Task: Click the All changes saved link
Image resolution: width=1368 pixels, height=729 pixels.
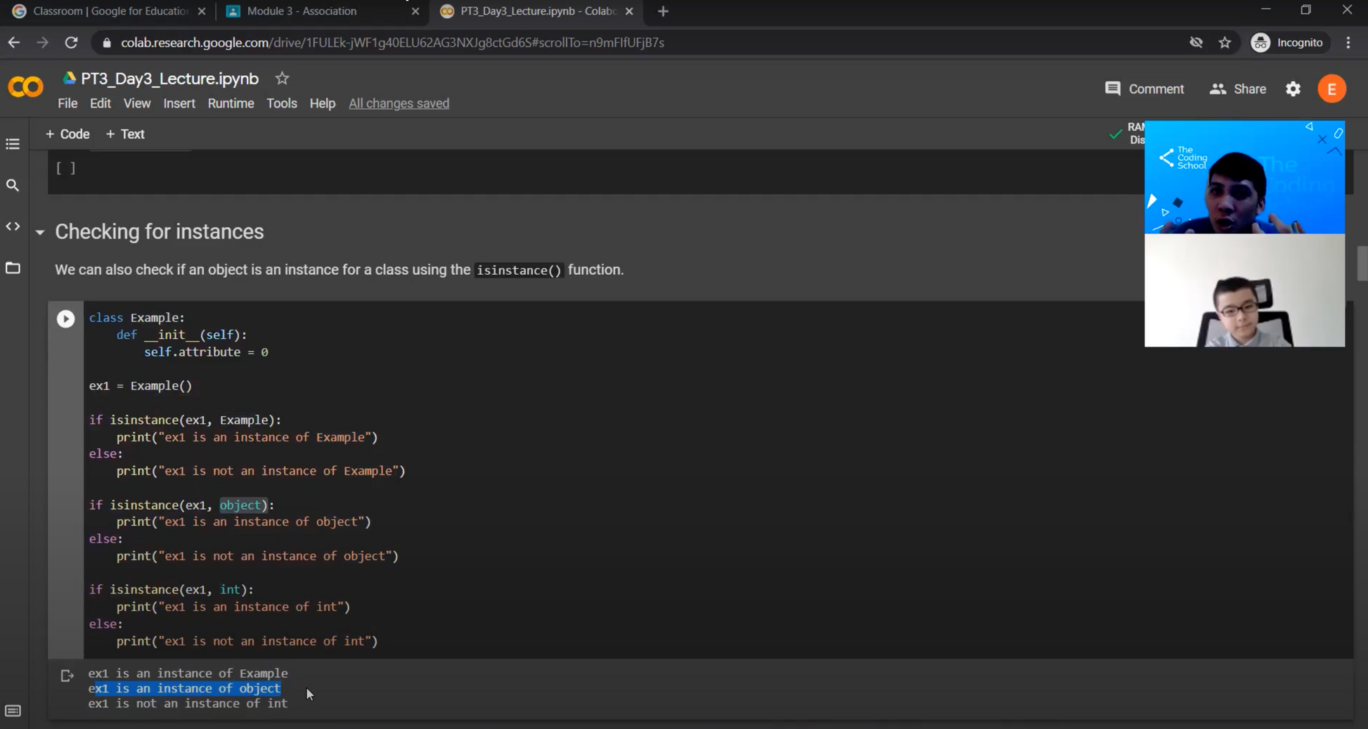Action: [399, 103]
